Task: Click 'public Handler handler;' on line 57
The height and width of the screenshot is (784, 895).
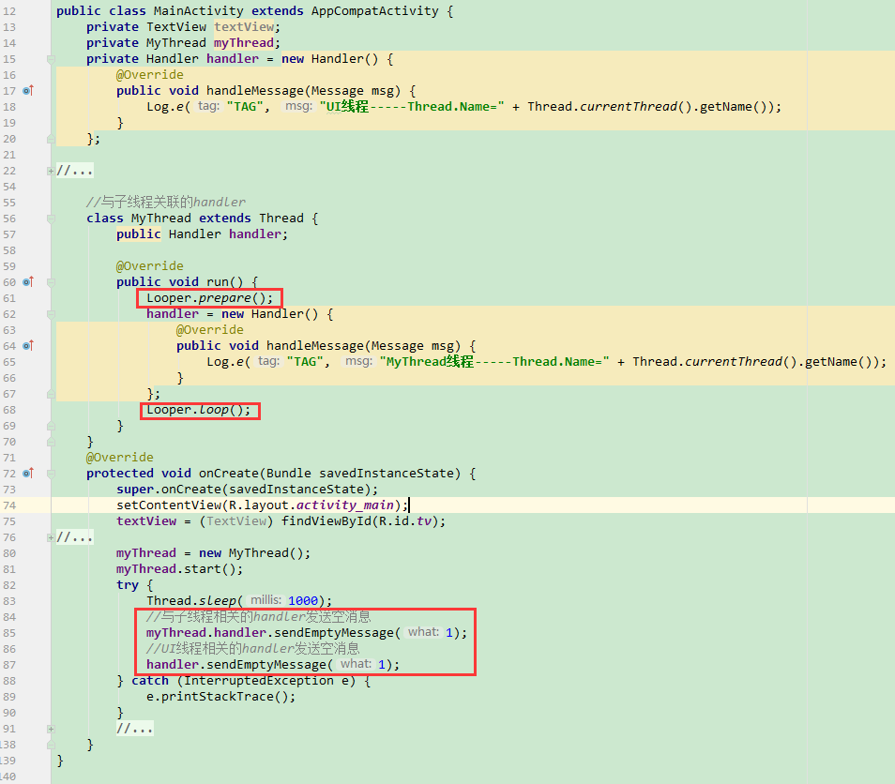Action: [202, 234]
